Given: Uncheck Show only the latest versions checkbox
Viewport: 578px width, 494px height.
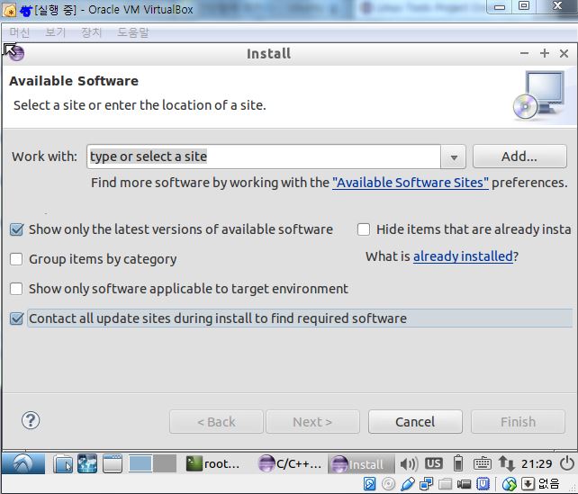Looking at the screenshot, I should point(17,229).
